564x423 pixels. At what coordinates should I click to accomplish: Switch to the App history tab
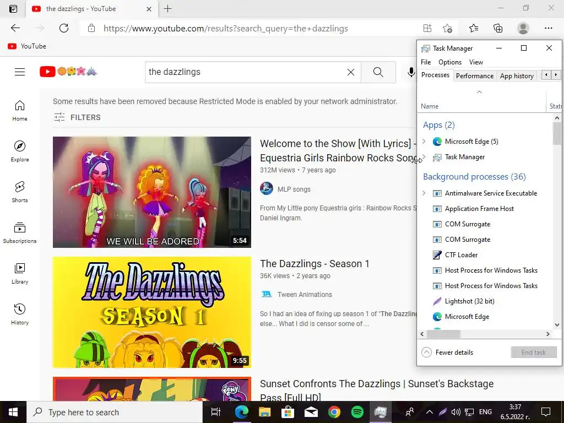(x=517, y=75)
